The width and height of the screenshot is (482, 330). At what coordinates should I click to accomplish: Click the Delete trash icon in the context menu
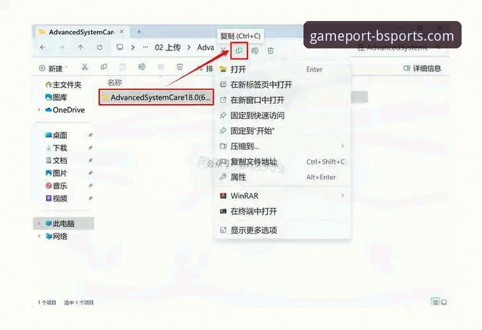(270, 51)
